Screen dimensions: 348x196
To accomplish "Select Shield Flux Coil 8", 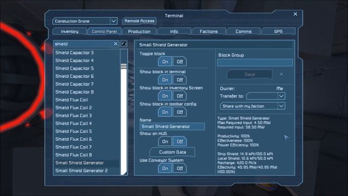I will click(86, 155).
